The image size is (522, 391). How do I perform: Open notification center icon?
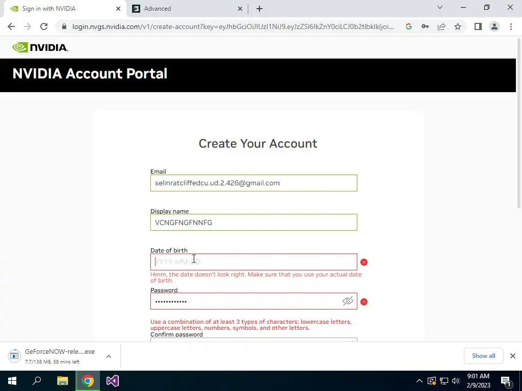[x=506, y=381]
